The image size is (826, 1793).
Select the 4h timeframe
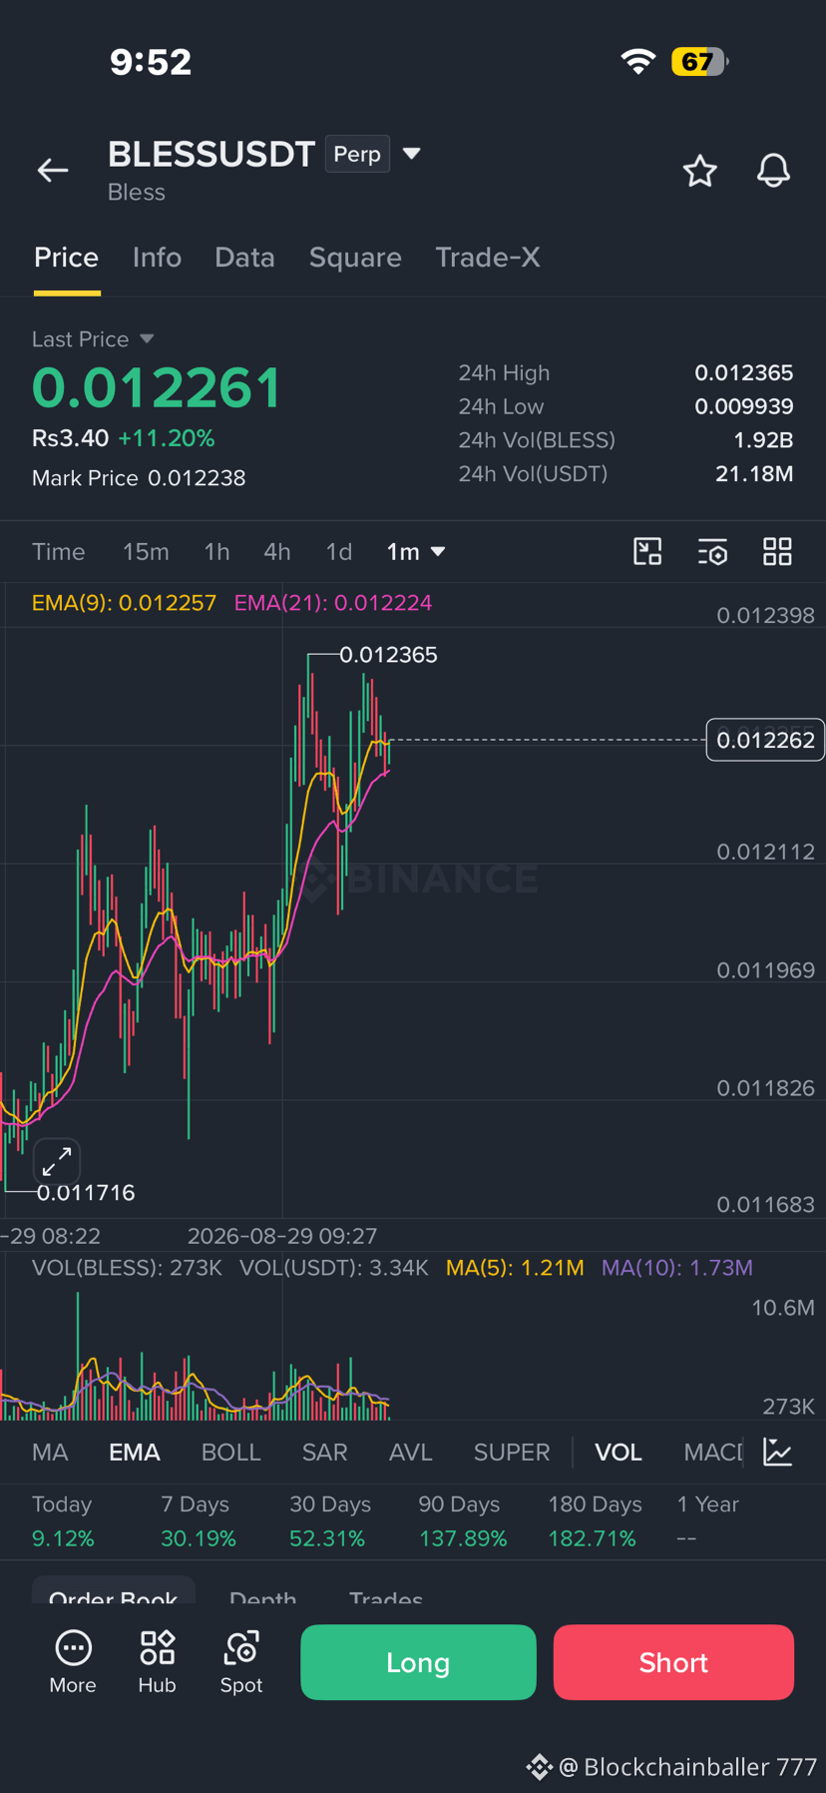tap(277, 551)
